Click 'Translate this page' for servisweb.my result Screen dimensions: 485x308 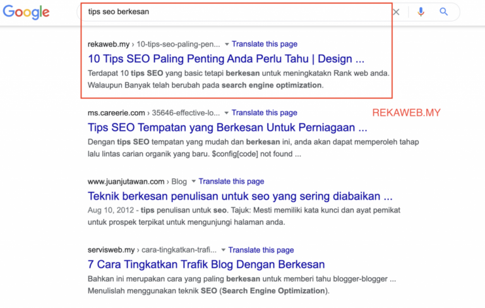[x=261, y=250]
